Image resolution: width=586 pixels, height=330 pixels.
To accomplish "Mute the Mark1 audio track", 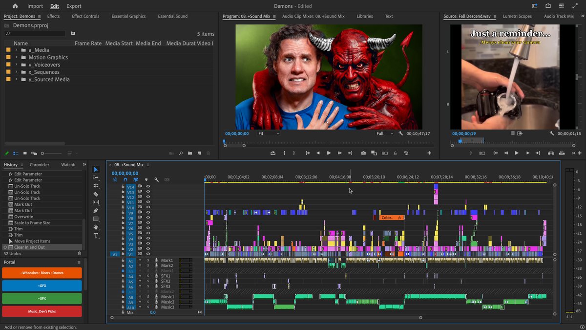I will point(140,261).
